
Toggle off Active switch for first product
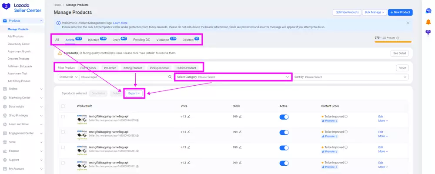[284, 117]
